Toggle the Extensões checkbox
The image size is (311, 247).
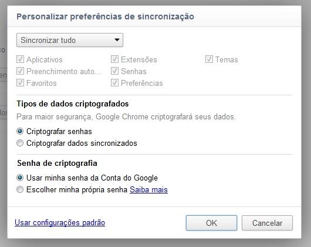(114, 59)
